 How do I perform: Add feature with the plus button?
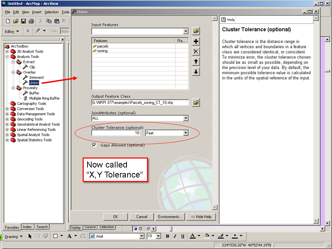(196, 41)
